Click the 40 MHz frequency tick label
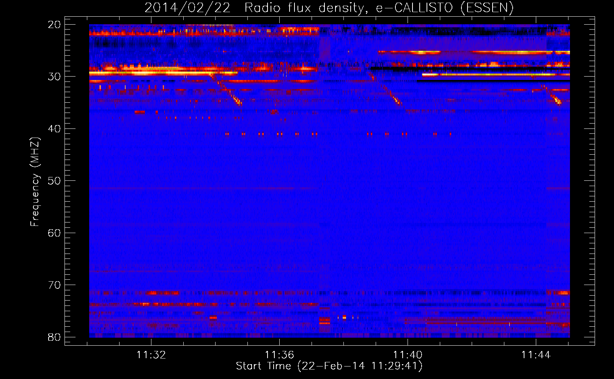The image size is (614, 379). tap(54, 129)
